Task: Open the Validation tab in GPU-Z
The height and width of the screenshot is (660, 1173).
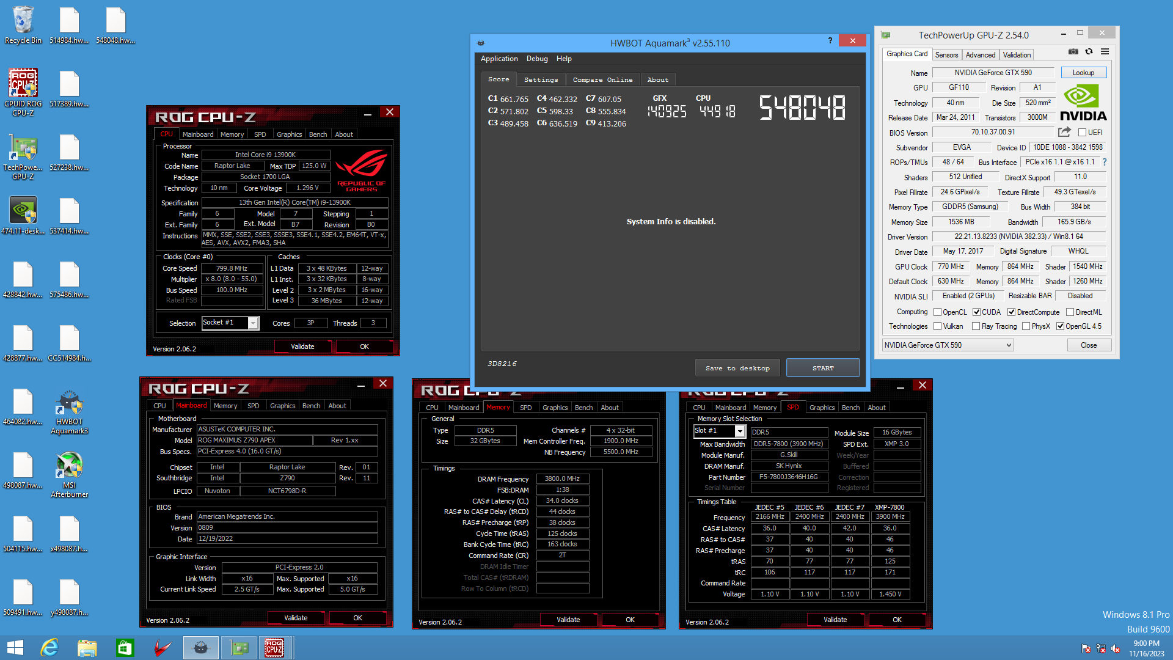Action: (x=1017, y=55)
